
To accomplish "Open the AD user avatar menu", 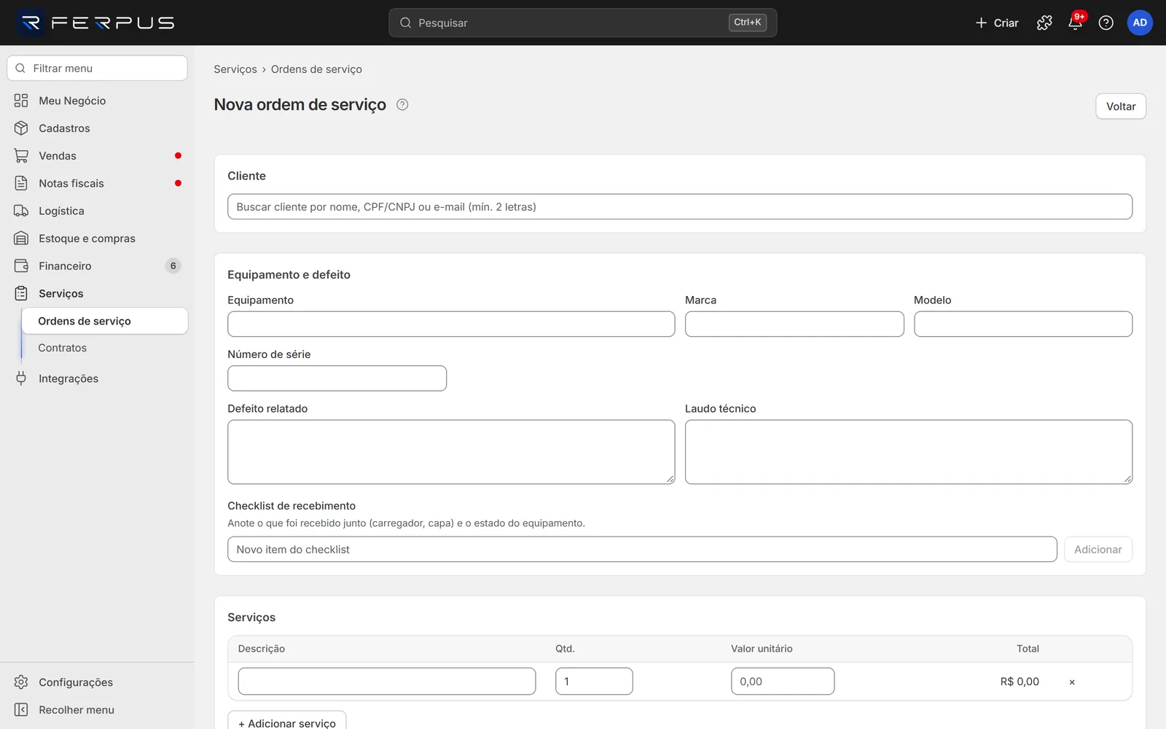I will pos(1140,23).
